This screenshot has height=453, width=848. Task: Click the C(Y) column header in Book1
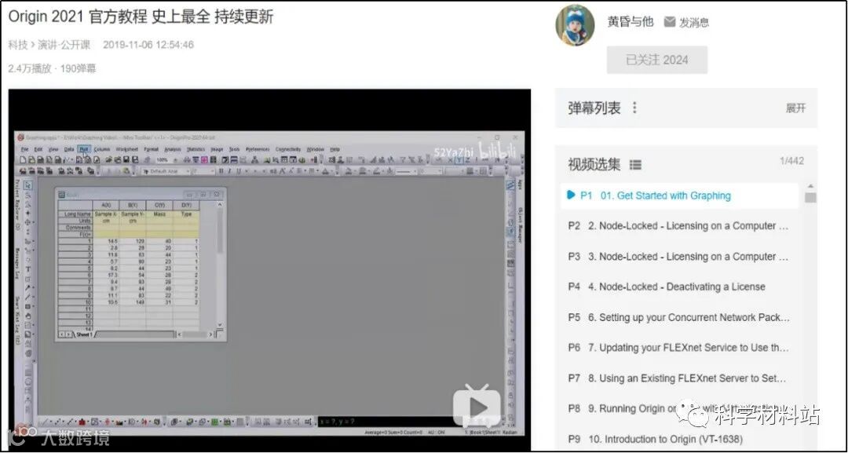tap(159, 206)
